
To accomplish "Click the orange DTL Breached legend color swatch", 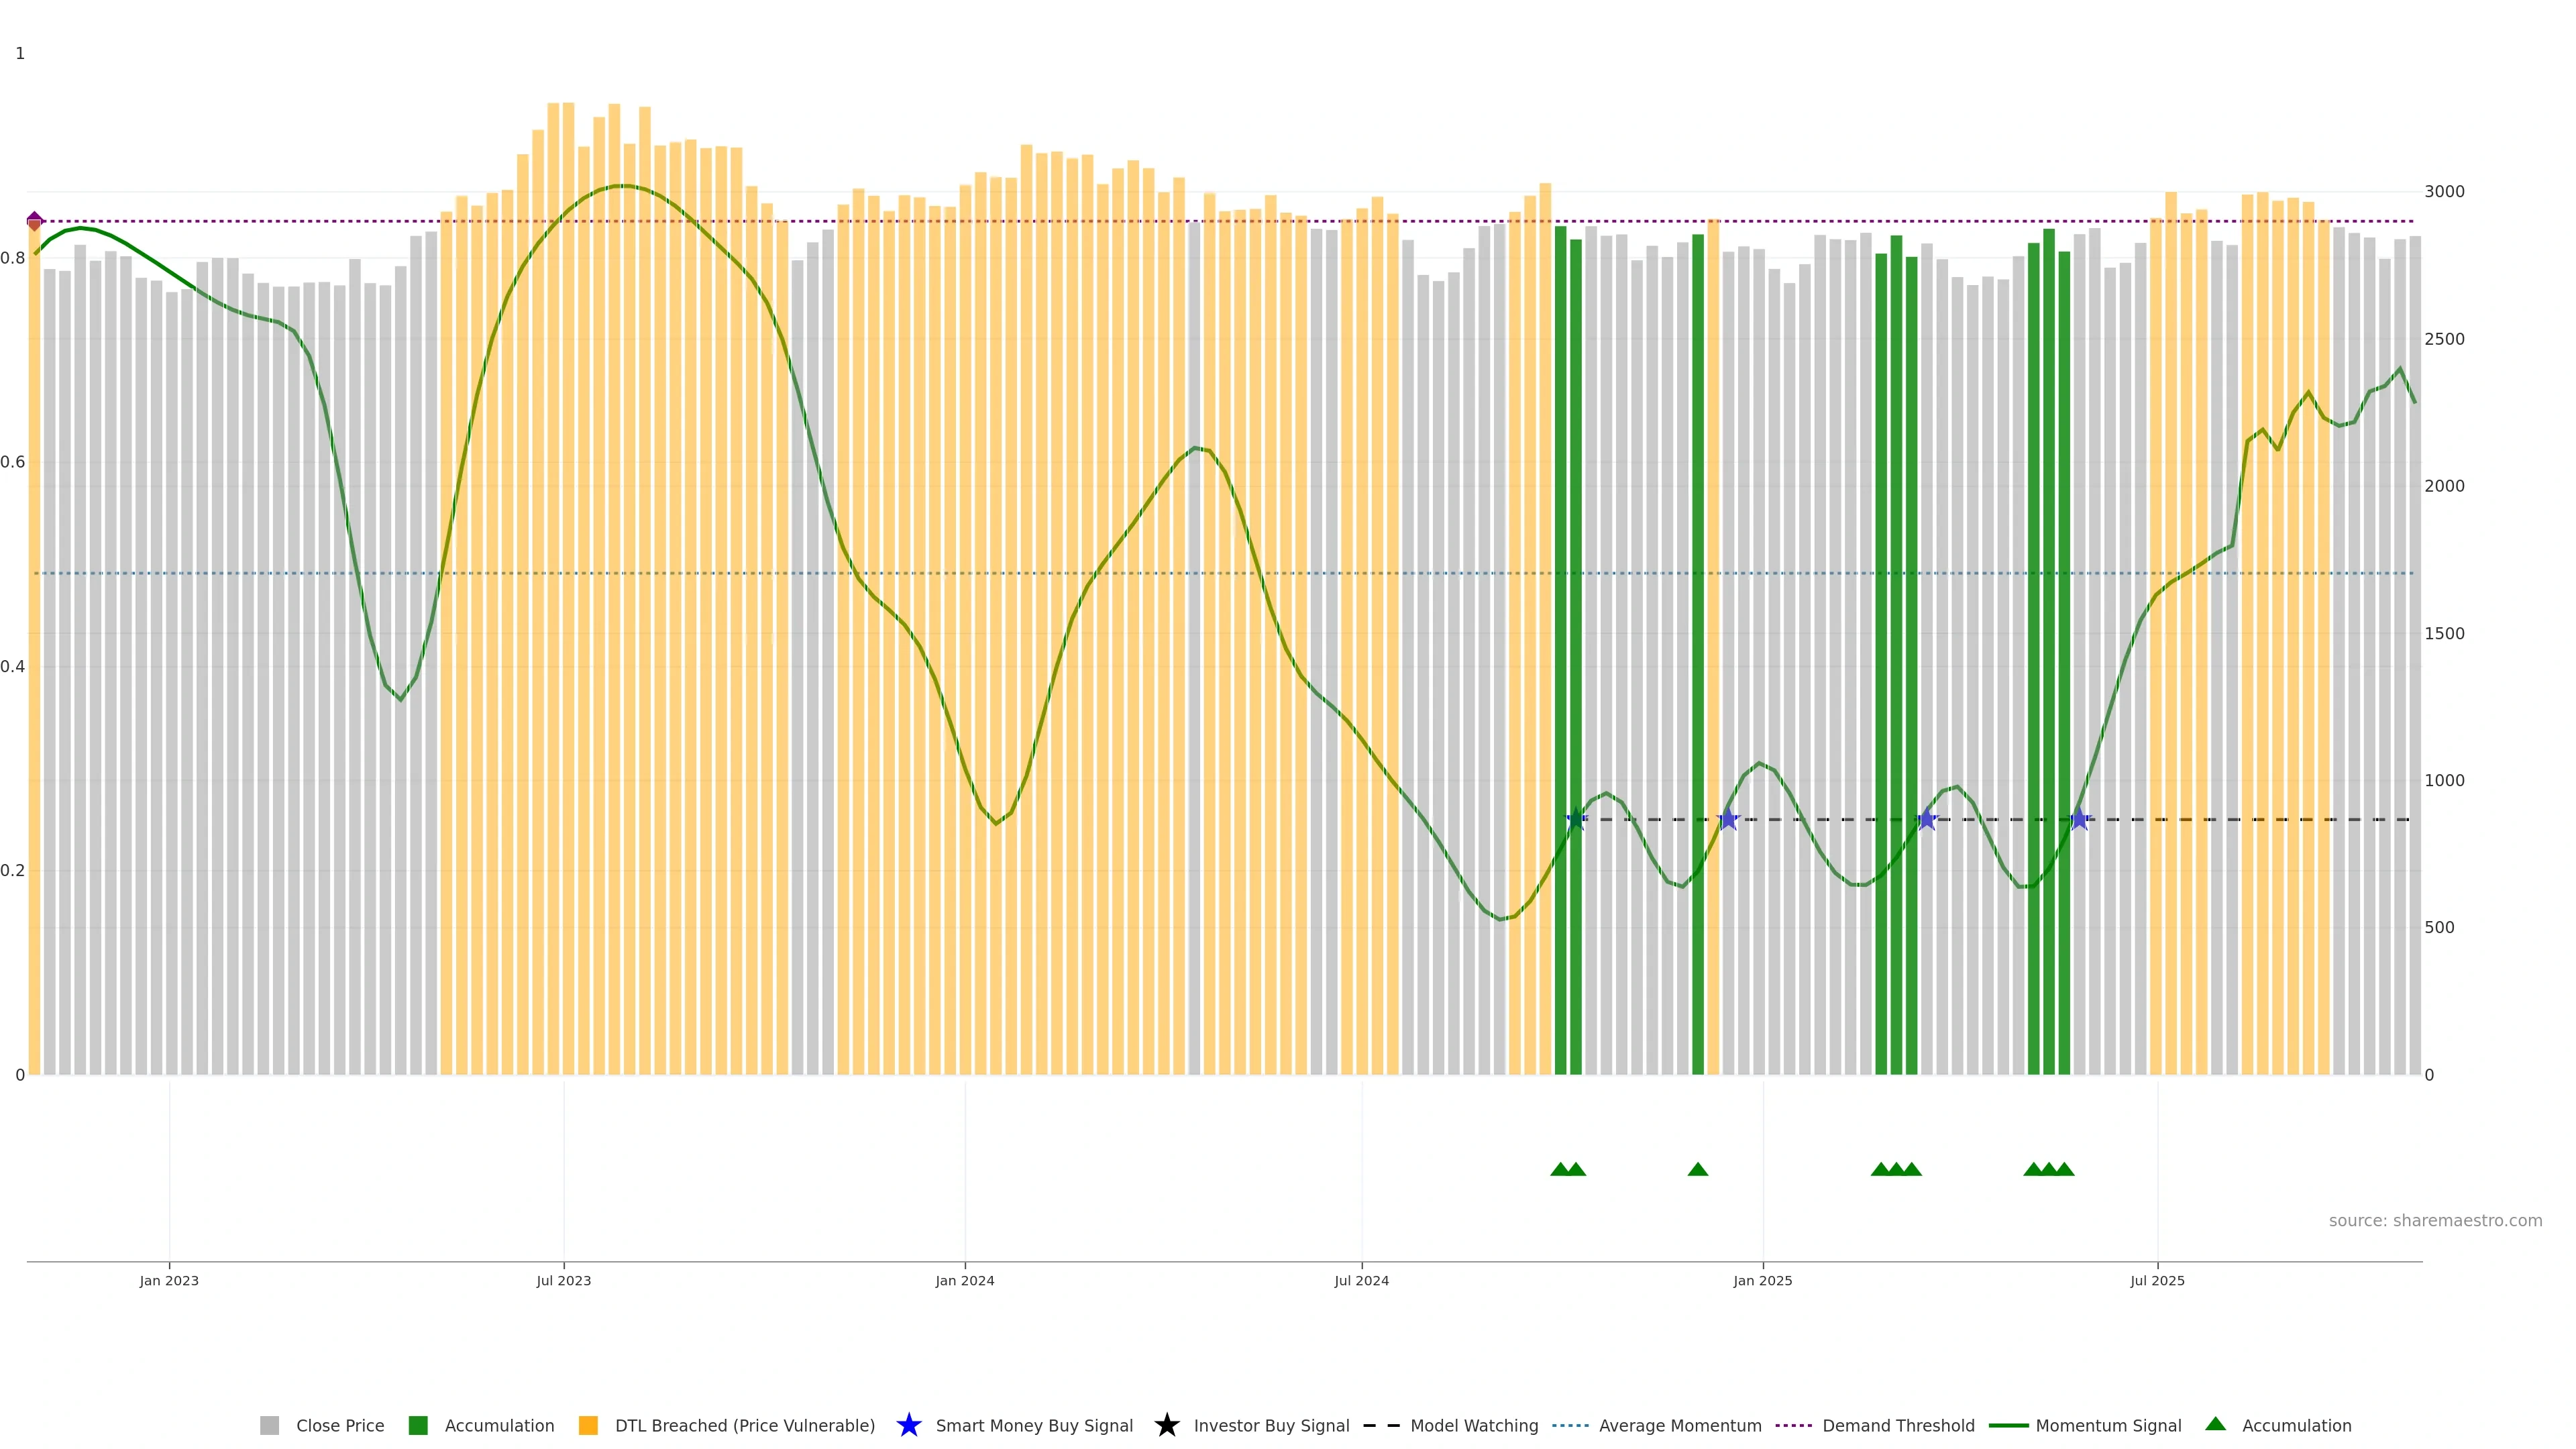I will point(588,1426).
